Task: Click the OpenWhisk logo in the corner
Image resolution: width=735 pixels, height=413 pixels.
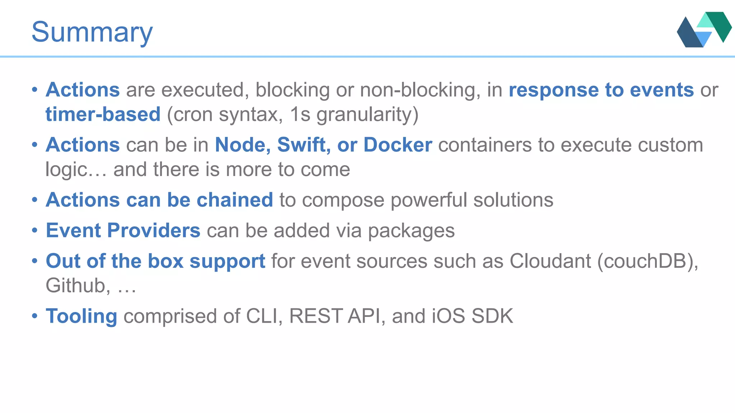Action: (704, 29)
